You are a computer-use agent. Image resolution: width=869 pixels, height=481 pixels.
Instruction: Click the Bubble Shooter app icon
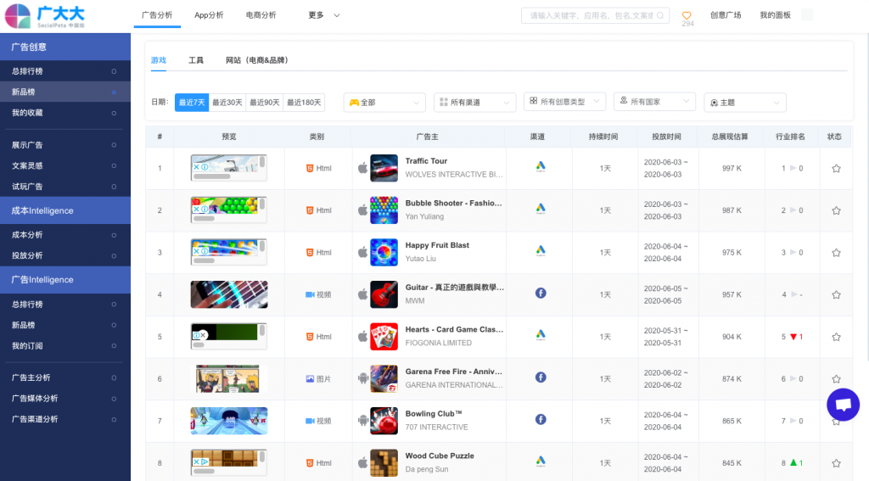384,210
